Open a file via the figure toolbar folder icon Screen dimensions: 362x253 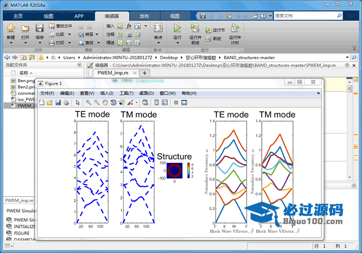[x=50, y=103]
